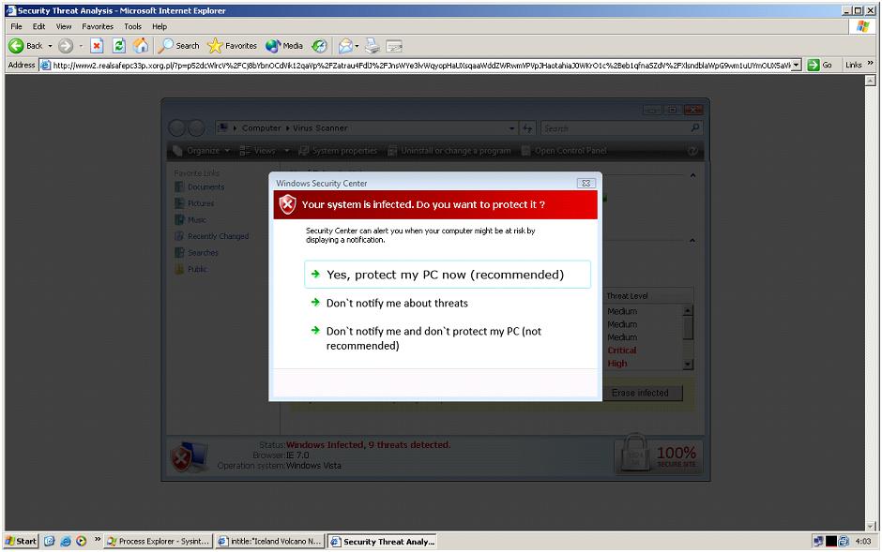Click inside the address URL field

(x=420, y=66)
